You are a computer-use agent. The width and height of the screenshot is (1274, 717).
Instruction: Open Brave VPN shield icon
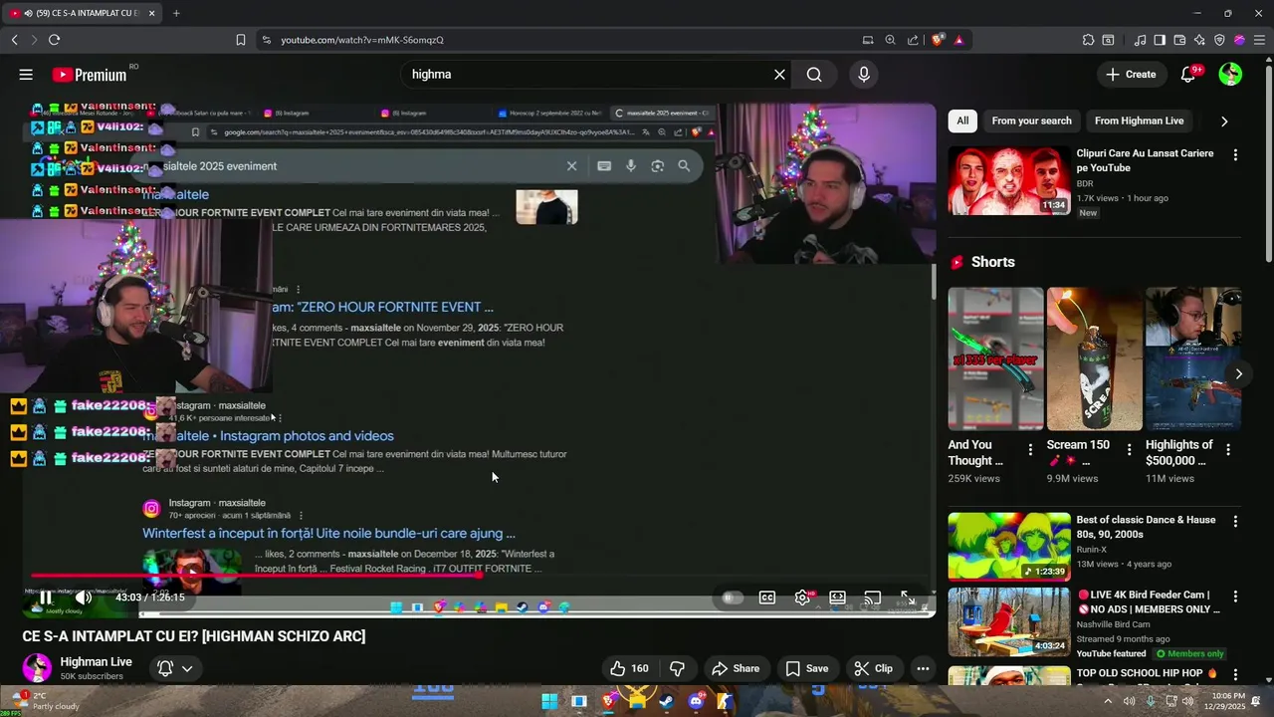click(1219, 40)
